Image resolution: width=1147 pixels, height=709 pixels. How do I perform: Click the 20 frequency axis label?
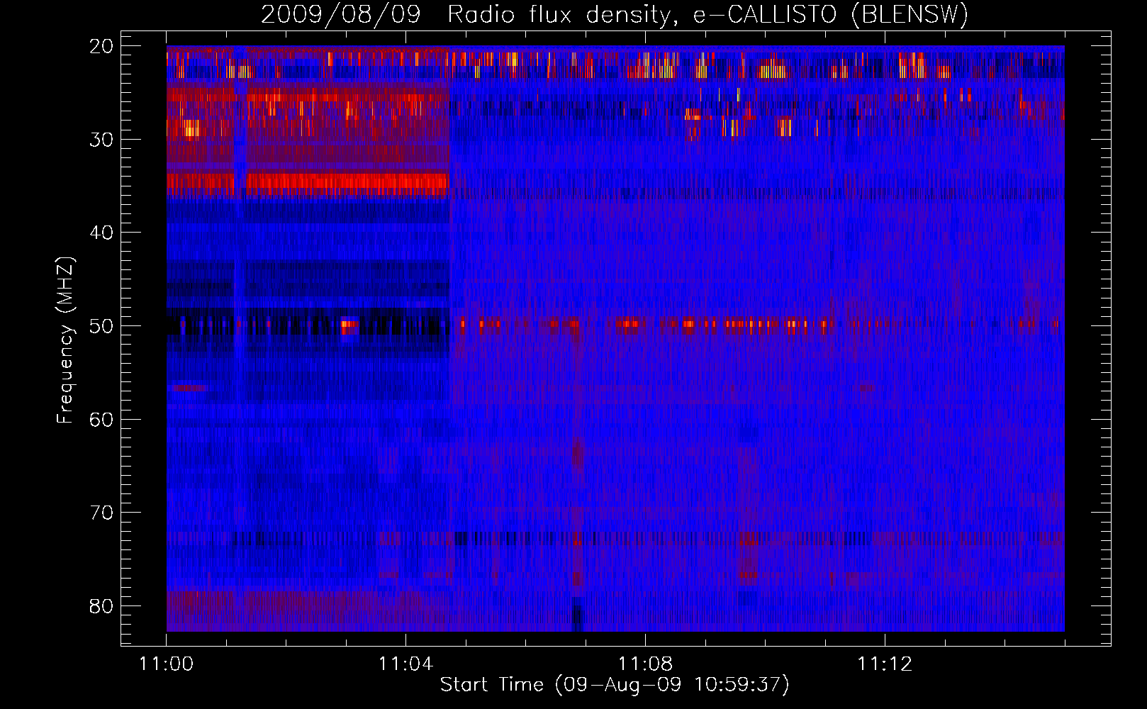coord(101,46)
